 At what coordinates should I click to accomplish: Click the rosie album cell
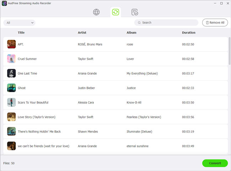130,44
